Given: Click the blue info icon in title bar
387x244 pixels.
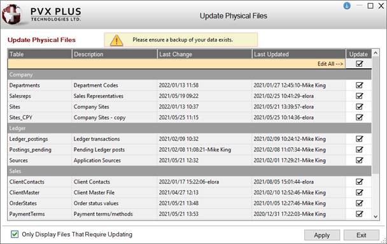Looking at the screenshot, I should 347,6.
